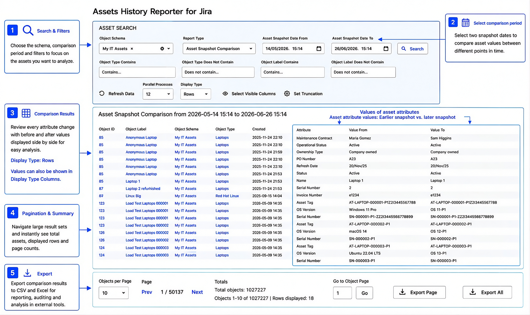
Task: Go to Prev page
Action: [147, 292]
